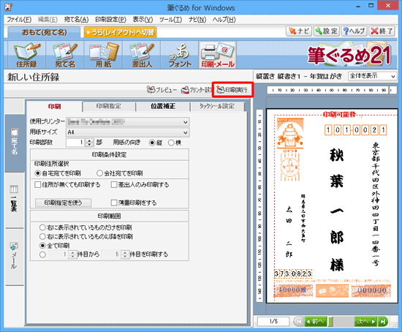Enable 住所が無くても印刷する checkbox
Image resolution: width=402 pixels, height=332 pixels.
[x=67, y=185]
